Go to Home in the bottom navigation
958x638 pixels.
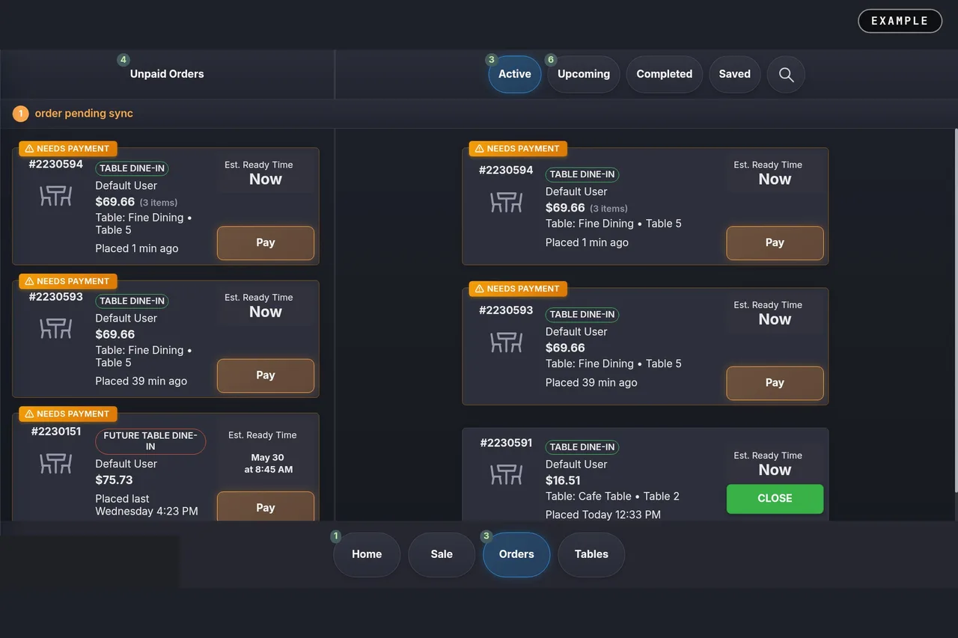[367, 554]
